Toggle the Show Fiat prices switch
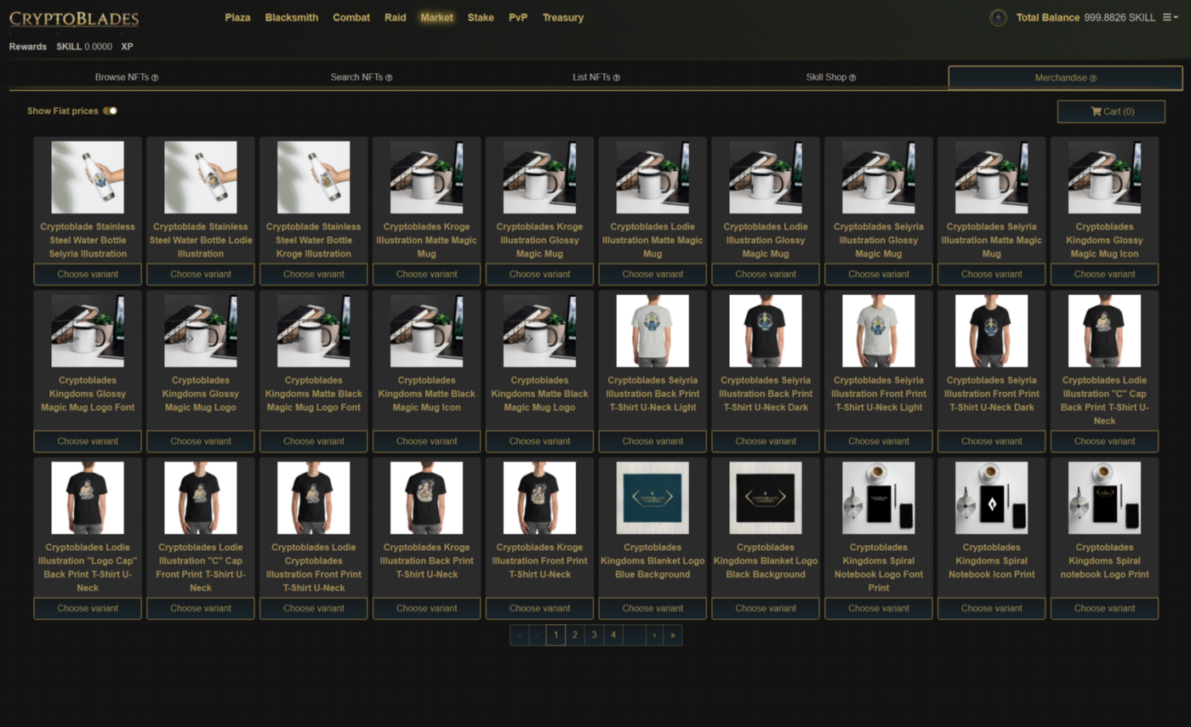 [111, 111]
